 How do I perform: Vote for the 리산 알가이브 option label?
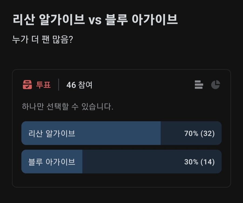(52, 133)
